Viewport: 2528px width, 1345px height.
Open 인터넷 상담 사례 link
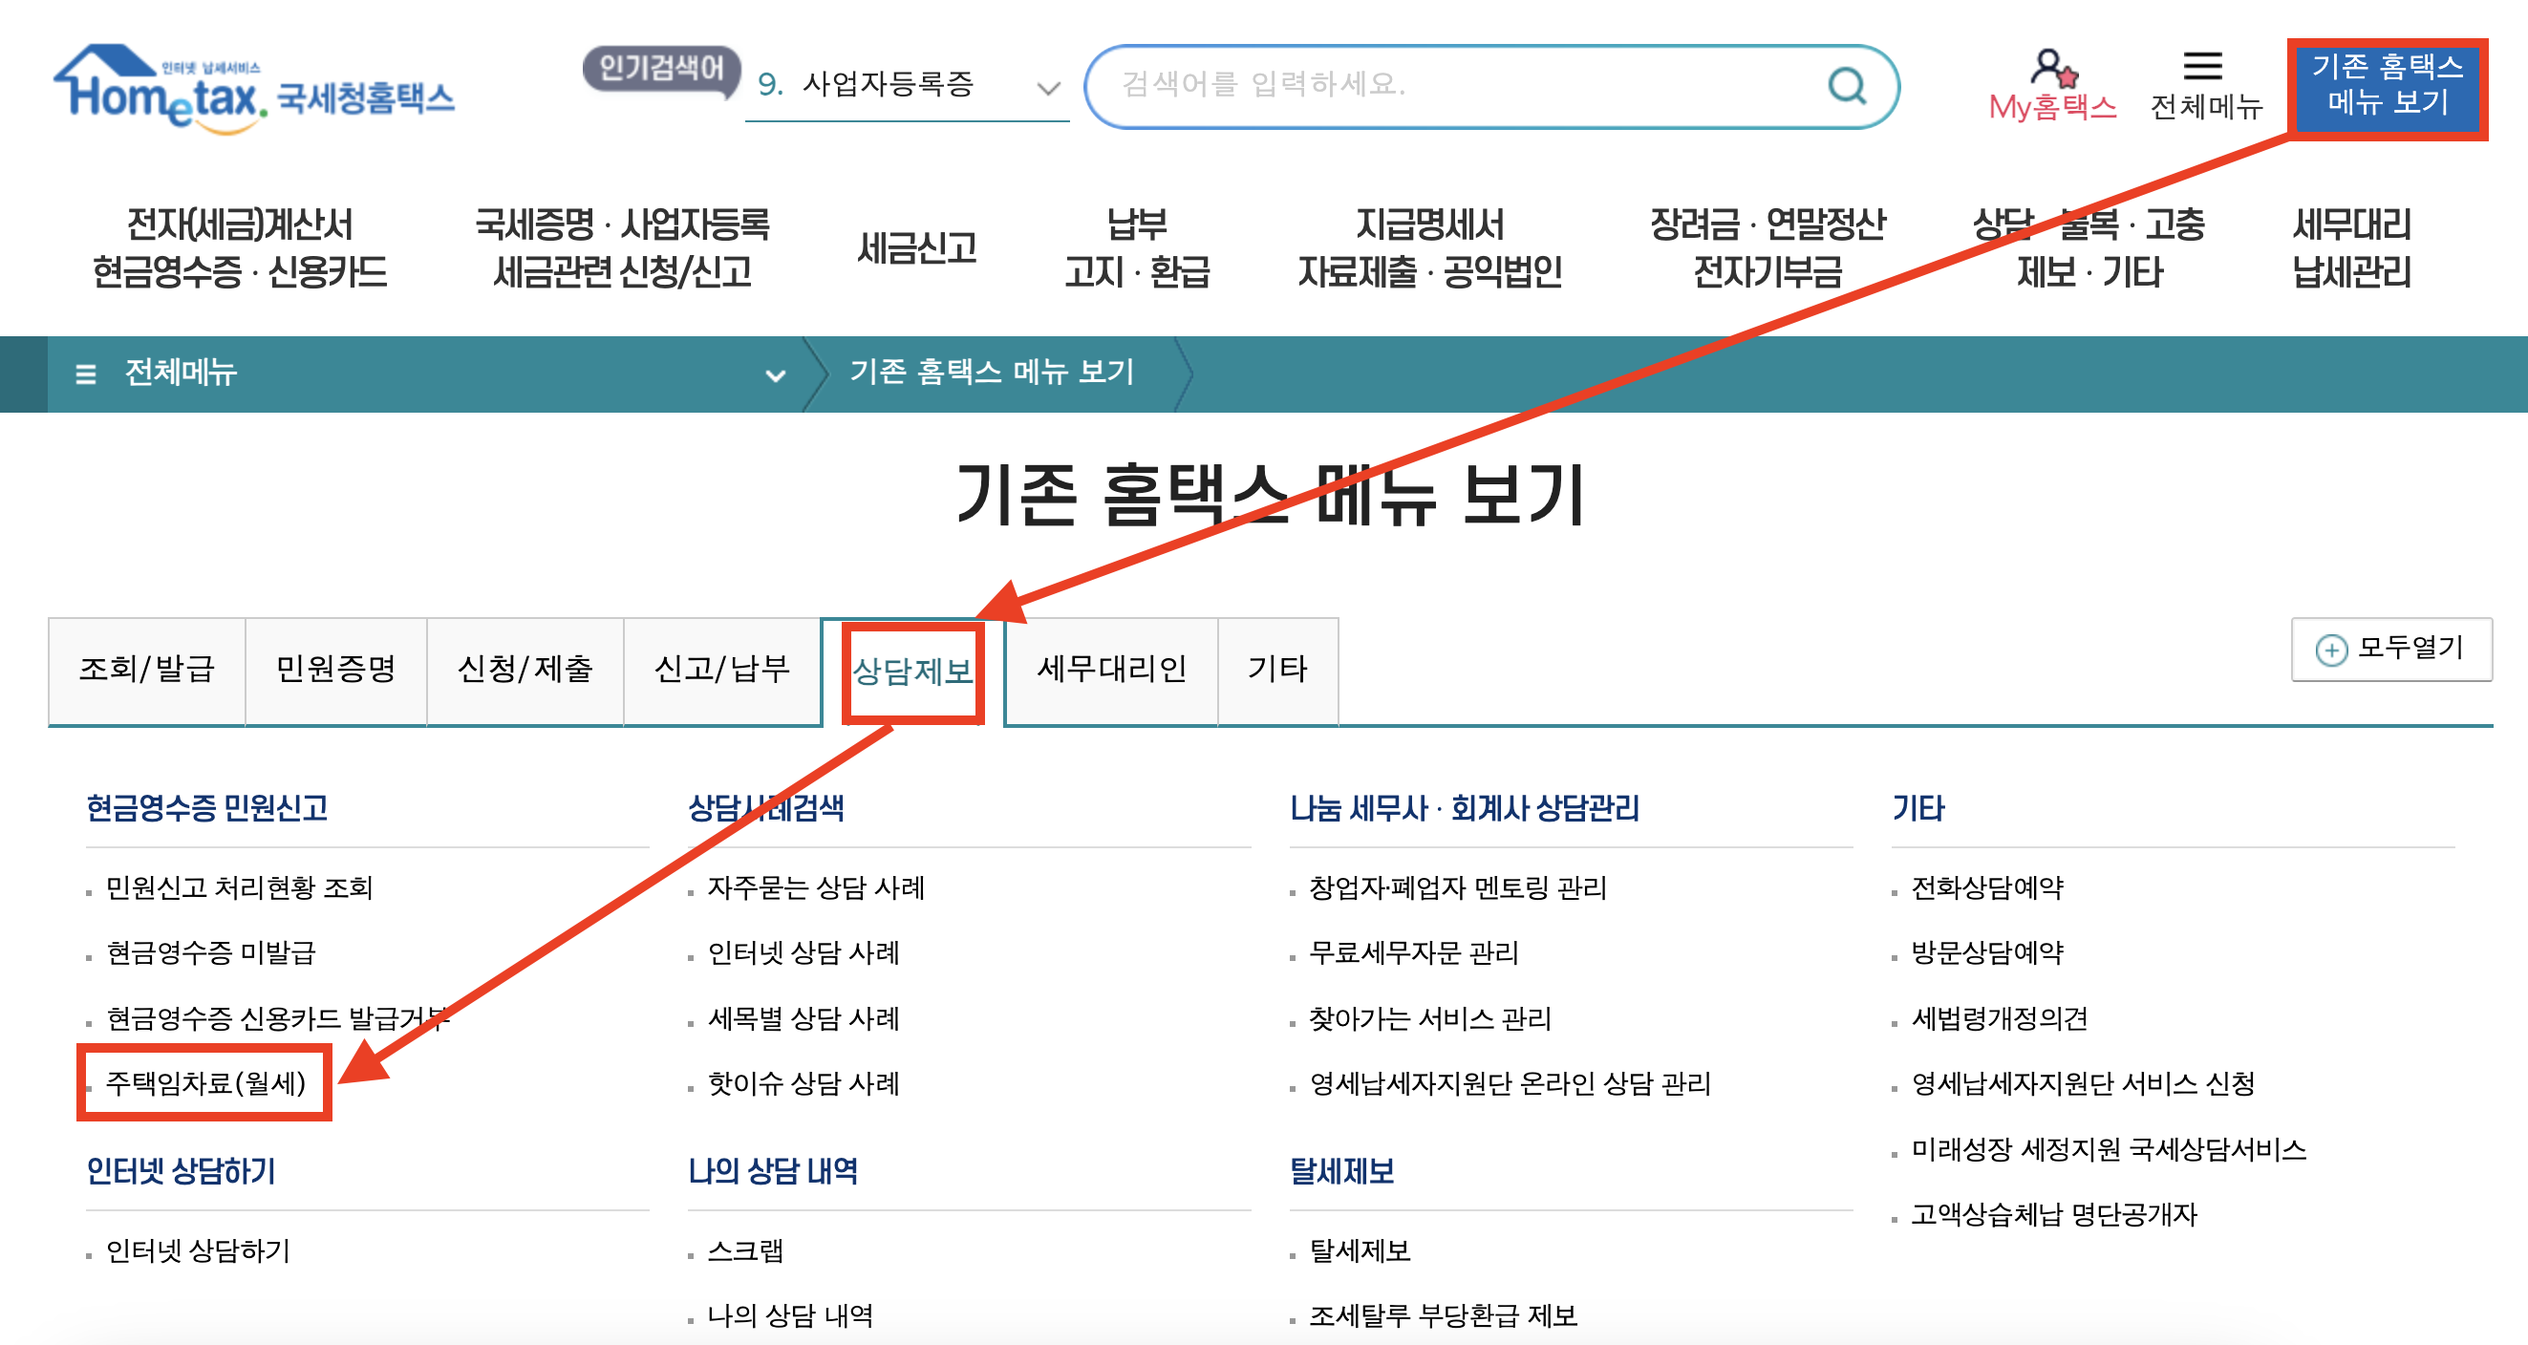(803, 952)
